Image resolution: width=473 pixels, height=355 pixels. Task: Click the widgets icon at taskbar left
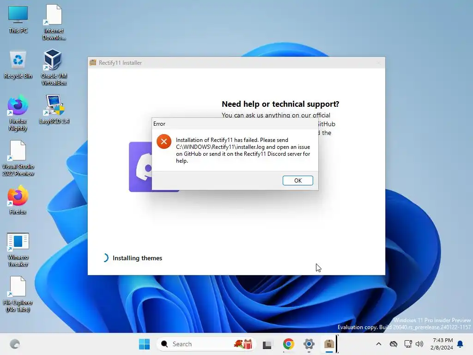(x=15, y=344)
